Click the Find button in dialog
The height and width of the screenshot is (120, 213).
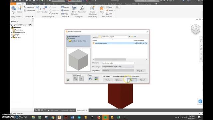[108, 80]
